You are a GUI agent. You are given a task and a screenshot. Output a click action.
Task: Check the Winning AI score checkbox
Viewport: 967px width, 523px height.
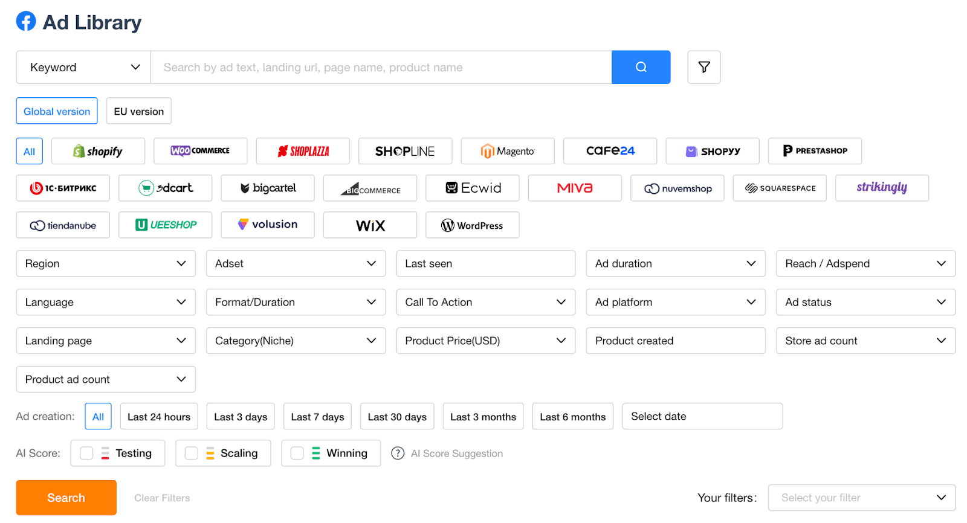click(x=297, y=453)
